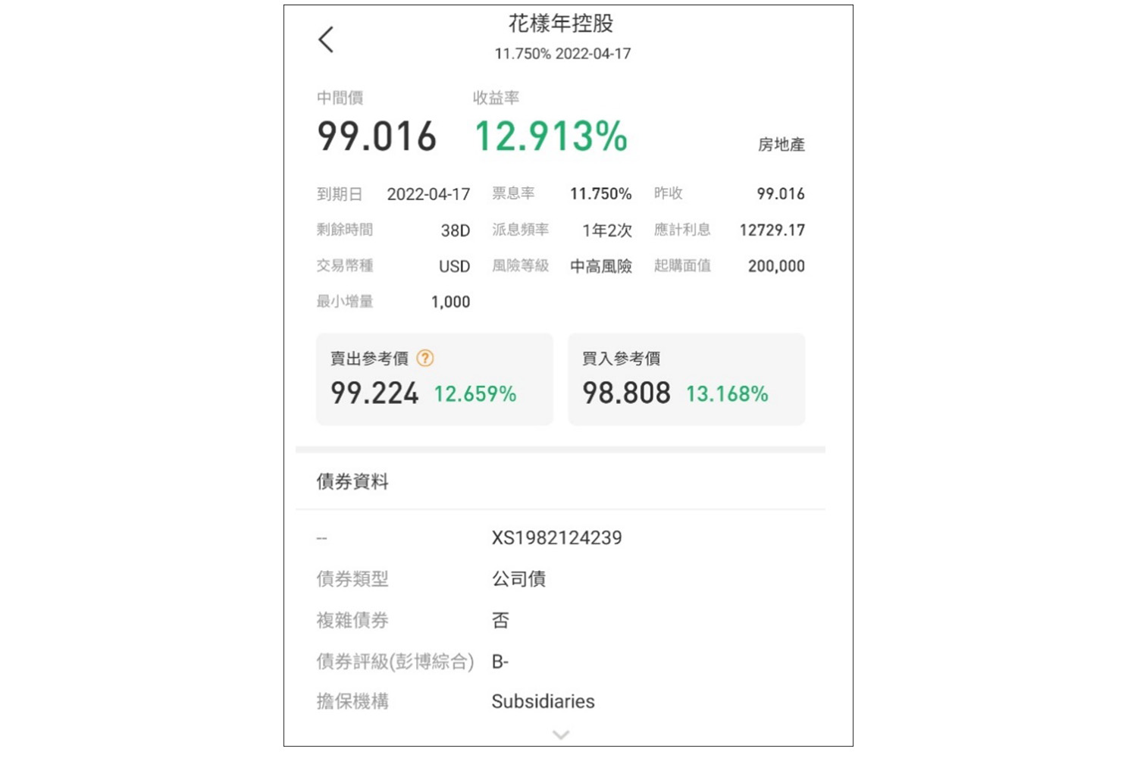Image resolution: width=1137 pixels, height=758 pixels.
Task: Click the 剩餘時間 value 38D
Action: [x=456, y=230]
